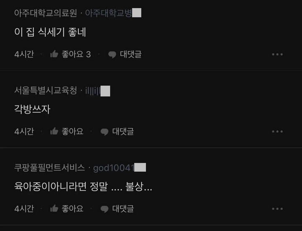Click 좋아요 label on 각방쓰자 comment
Image resolution: width=302 pixels, height=231 pixels.
(73, 131)
